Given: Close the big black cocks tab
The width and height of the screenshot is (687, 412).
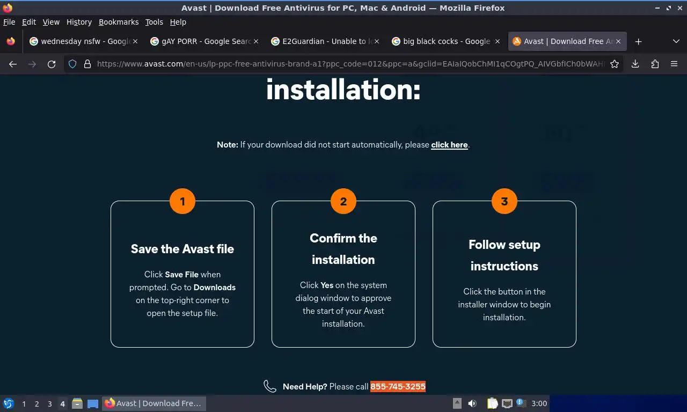Looking at the screenshot, I should click(498, 41).
